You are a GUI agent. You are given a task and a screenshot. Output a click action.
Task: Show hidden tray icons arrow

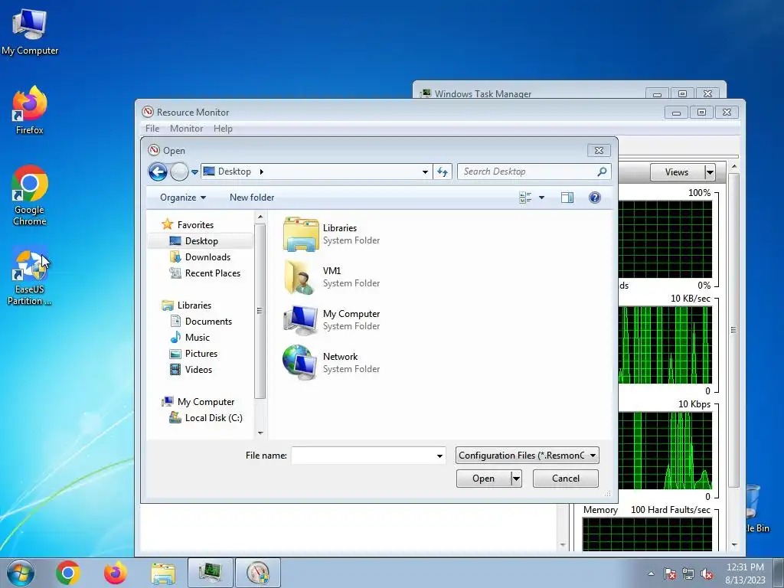click(x=651, y=573)
